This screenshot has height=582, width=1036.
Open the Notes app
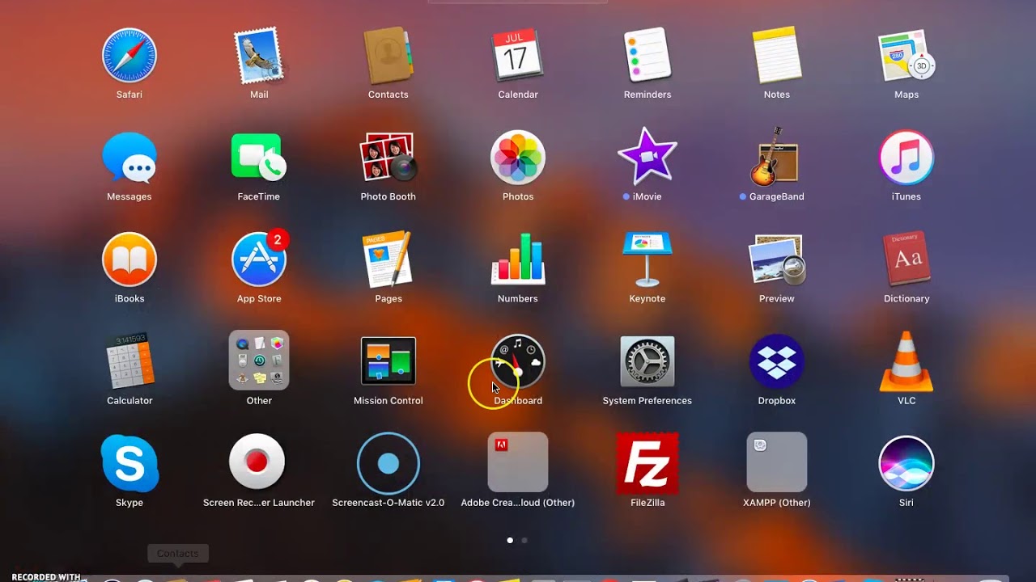[777, 56]
